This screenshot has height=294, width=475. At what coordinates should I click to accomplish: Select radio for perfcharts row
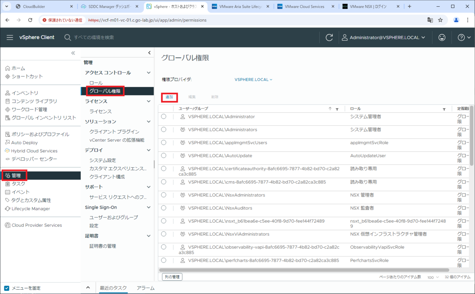point(163,260)
